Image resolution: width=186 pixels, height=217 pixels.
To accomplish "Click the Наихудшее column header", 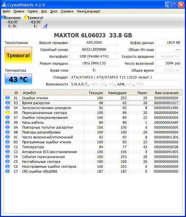I will click(116, 93).
